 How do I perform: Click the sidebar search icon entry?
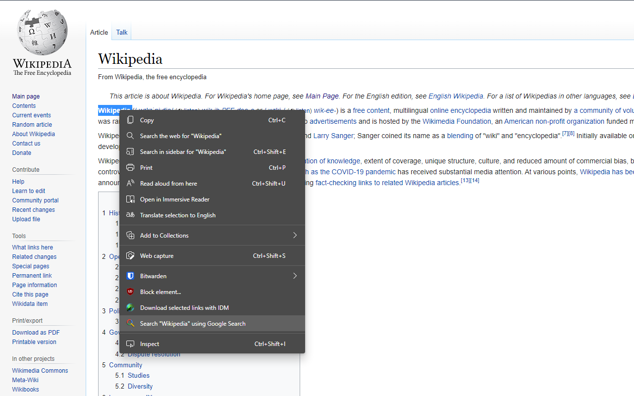coord(130,151)
